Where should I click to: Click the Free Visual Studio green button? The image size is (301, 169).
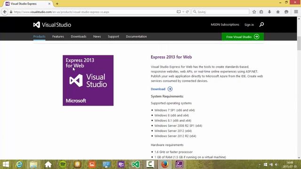pyautogui.click(x=243, y=37)
